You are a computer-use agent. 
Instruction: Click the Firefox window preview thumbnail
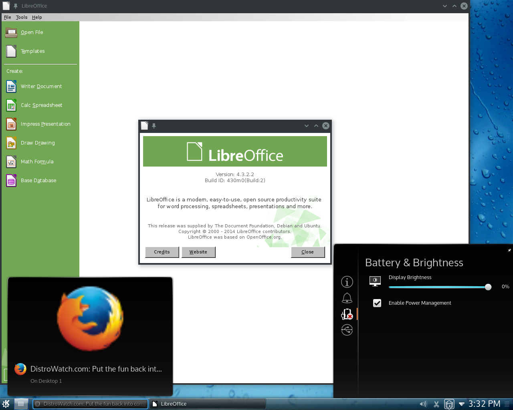(x=90, y=318)
